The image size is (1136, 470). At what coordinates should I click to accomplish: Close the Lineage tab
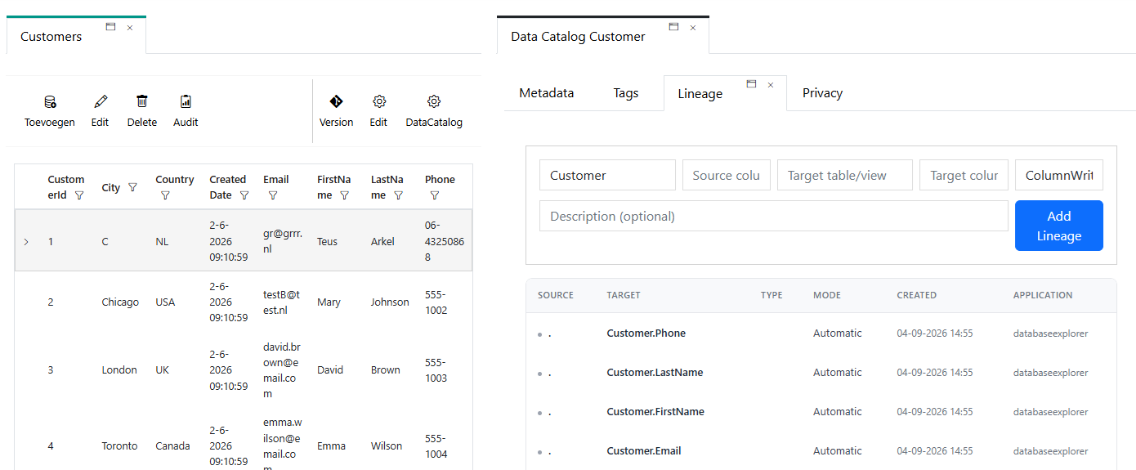pos(770,85)
